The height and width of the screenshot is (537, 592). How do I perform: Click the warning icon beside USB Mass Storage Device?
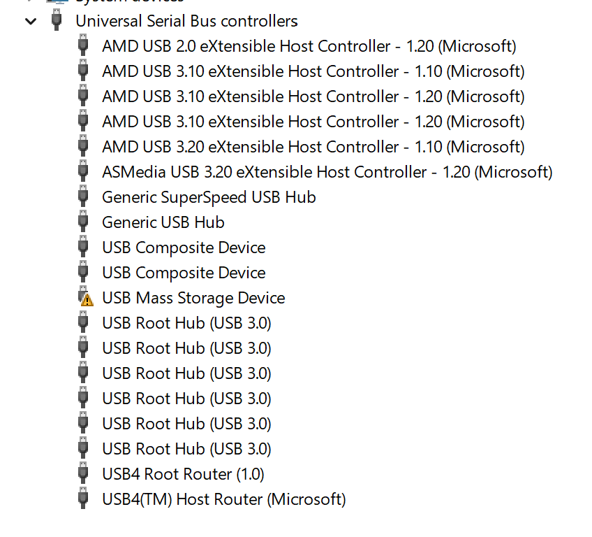tap(86, 299)
